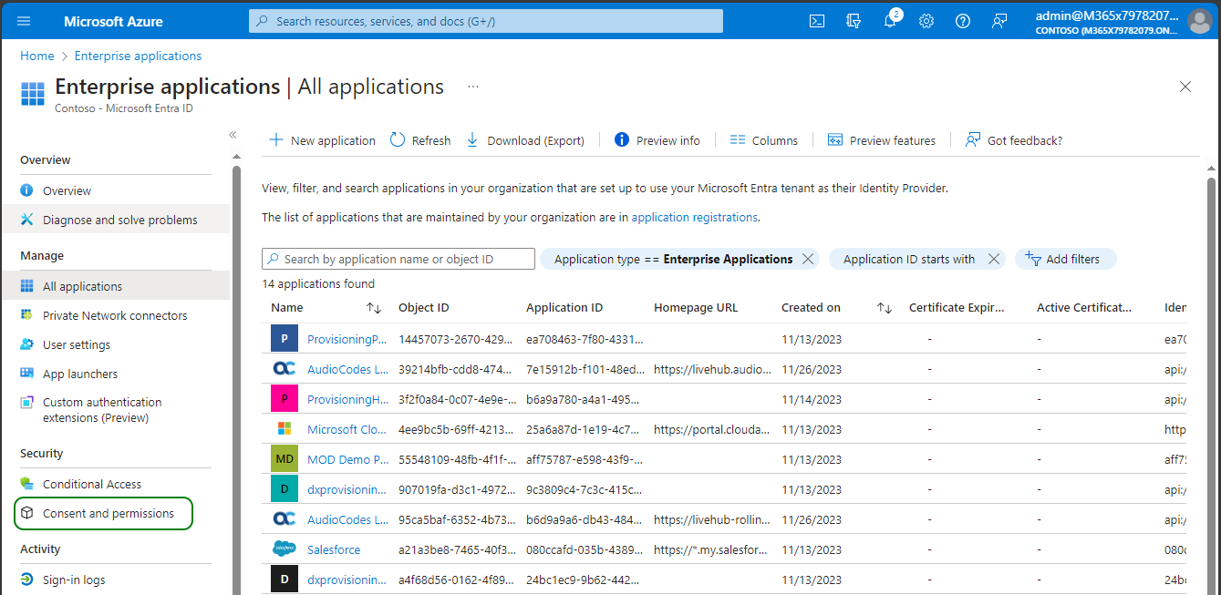1221x595 pixels.
Task: Sort by the Name column arrows
Action: 374,308
